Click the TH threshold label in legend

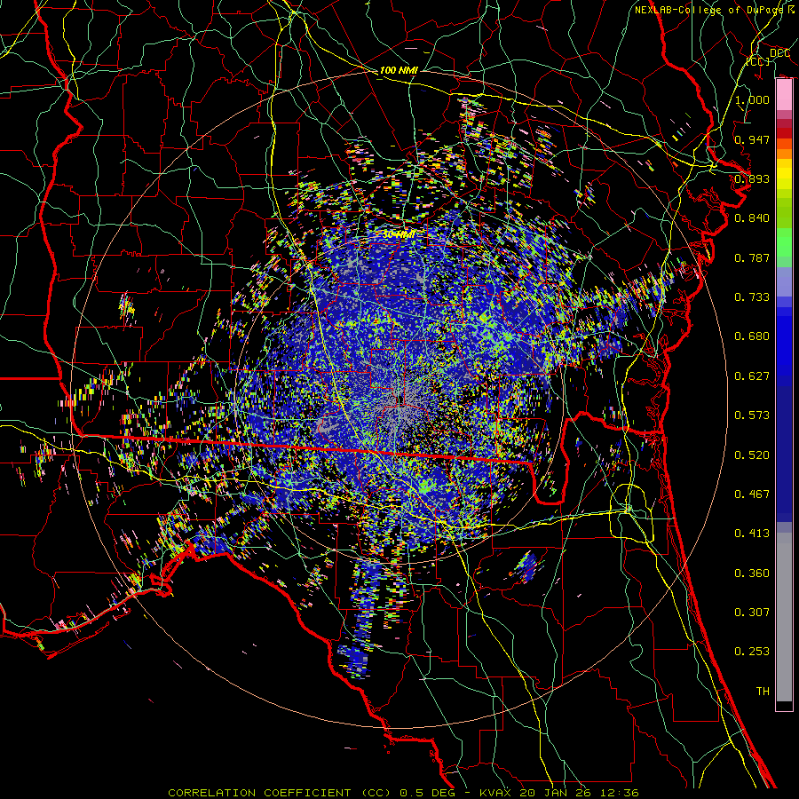point(763,692)
